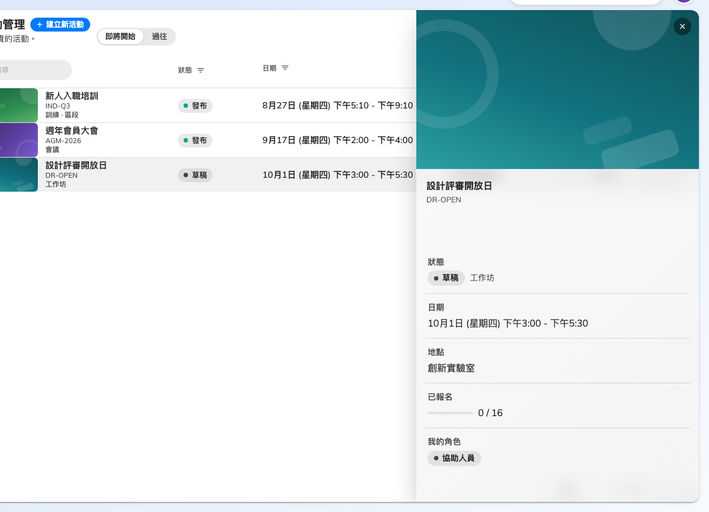
Task: Switch to the 即將開始 tab
Action: pyautogui.click(x=120, y=37)
